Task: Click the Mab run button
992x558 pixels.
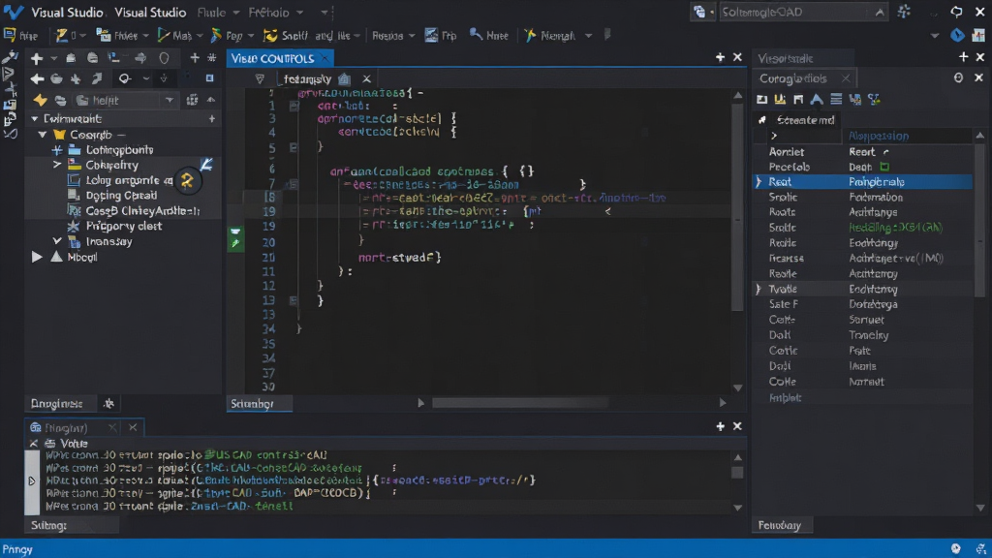Action: tap(176, 36)
